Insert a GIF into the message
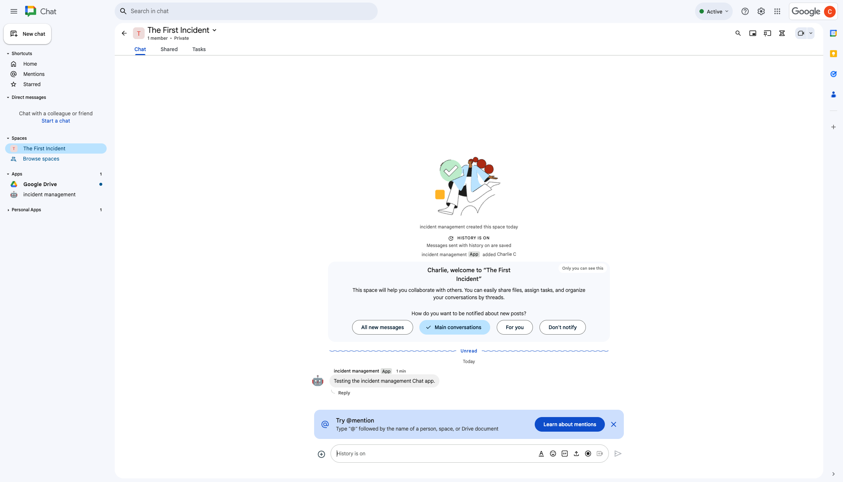Viewport: 843px width, 482px height. [x=565, y=454]
